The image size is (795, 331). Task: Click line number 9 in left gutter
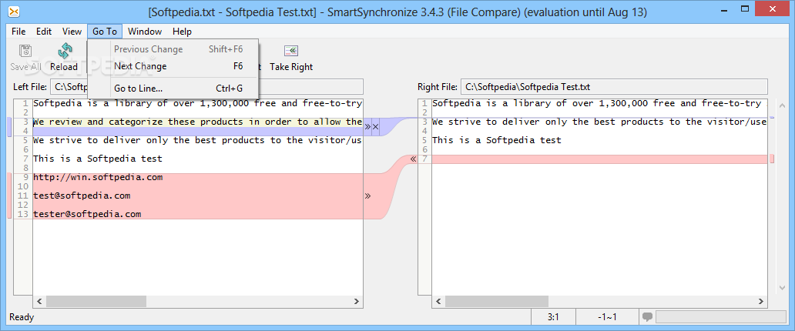25,177
